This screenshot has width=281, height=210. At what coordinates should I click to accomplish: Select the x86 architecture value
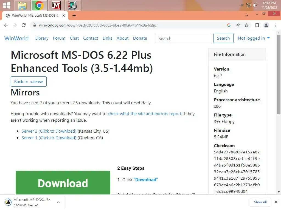pyautogui.click(x=217, y=106)
